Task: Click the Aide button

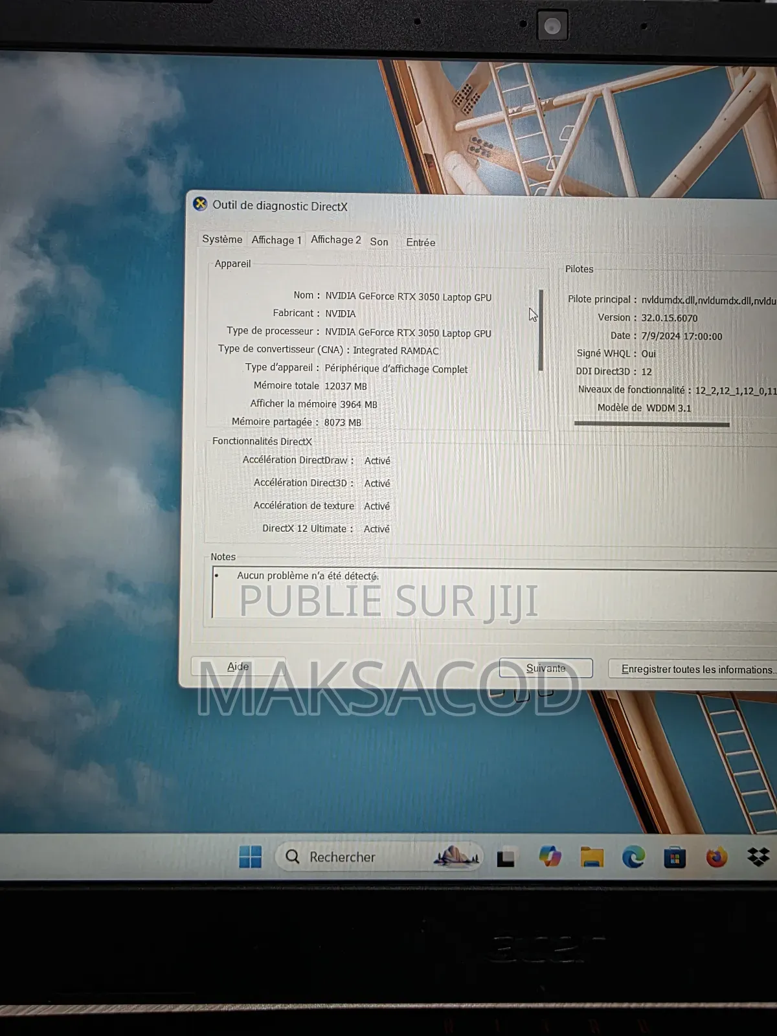Action: [238, 666]
